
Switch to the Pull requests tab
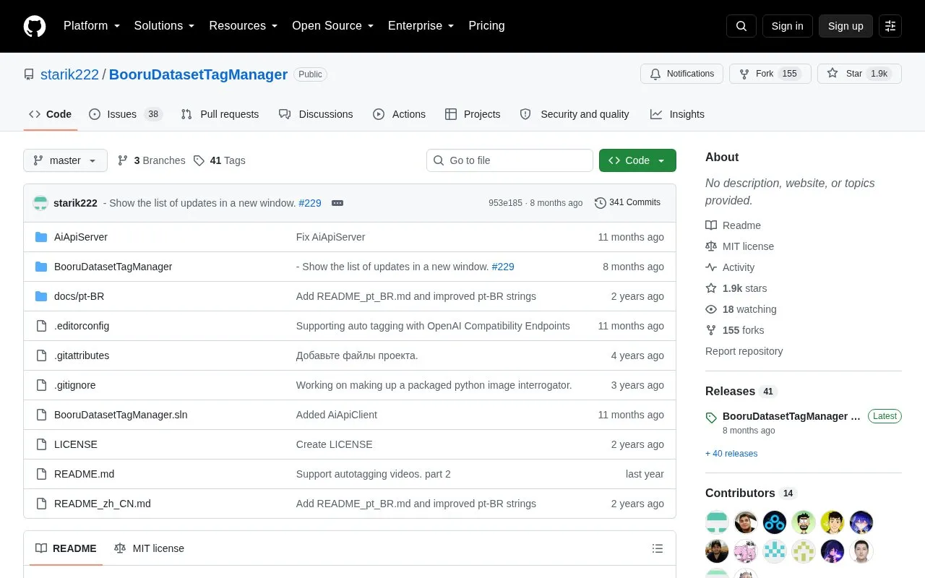coord(220,114)
